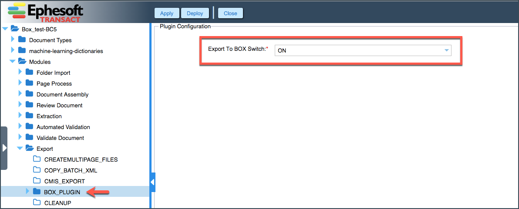Expand the Folder Import node arrow
The image size is (519, 209).
(20, 72)
